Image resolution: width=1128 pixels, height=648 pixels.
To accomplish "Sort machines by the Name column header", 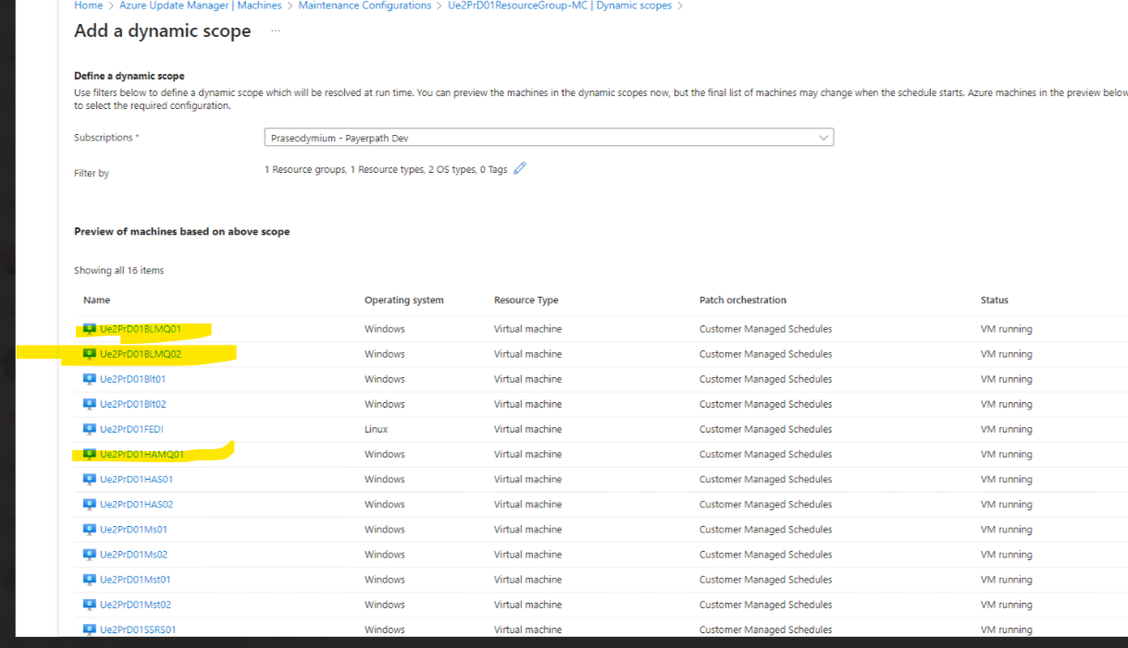I will [x=96, y=300].
